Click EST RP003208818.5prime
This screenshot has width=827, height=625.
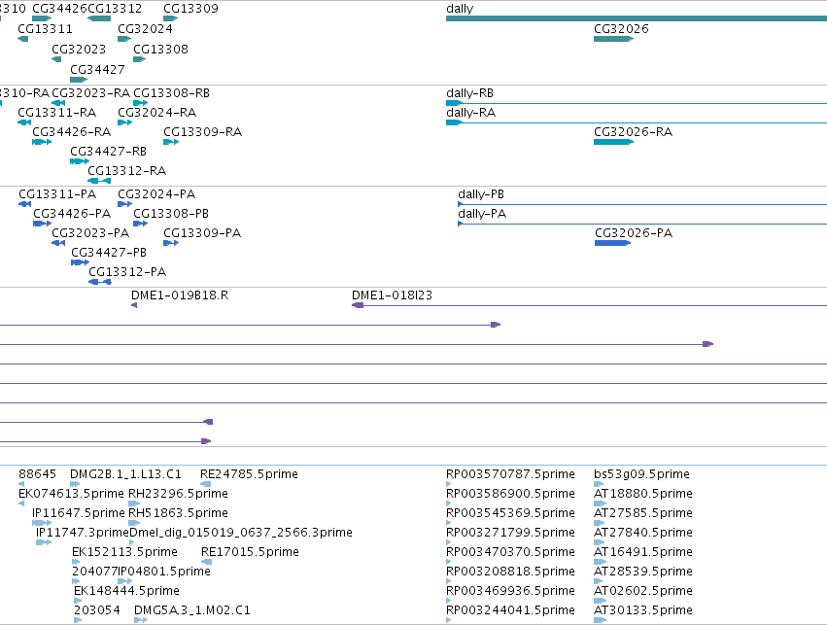pos(448,582)
